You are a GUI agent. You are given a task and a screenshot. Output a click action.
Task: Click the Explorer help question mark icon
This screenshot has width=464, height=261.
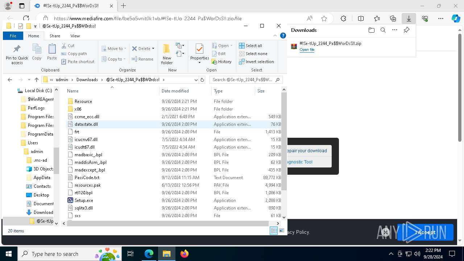pyautogui.click(x=283, y=36)
